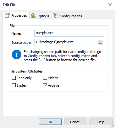Tick the Hidden attribute checkbox
This screenshot has height=128, width=115.
[x=45, y=78]
